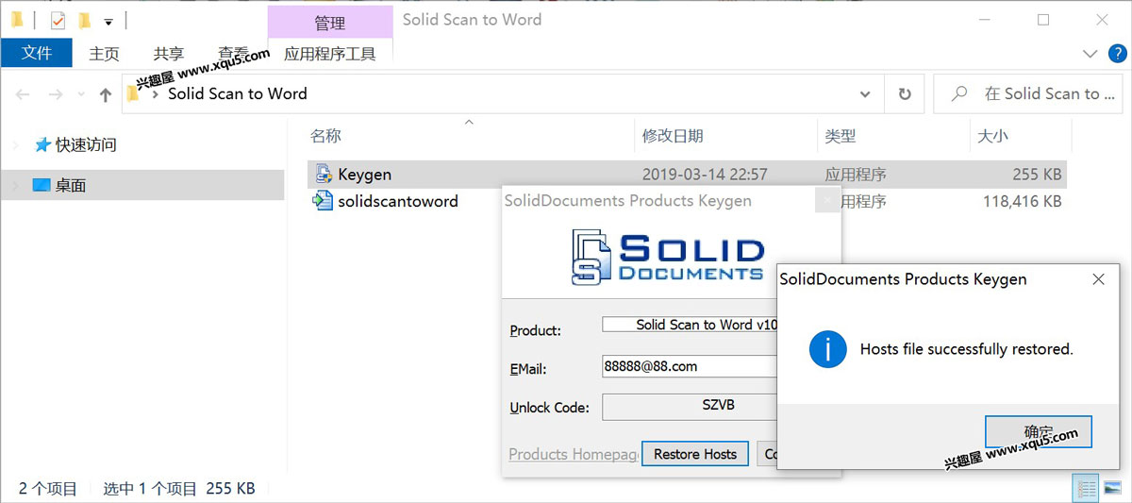Open the Customize Quick Access Toolbar dropdown
The width and height of the screenshot is (1132, 503).
click(108, 21)
